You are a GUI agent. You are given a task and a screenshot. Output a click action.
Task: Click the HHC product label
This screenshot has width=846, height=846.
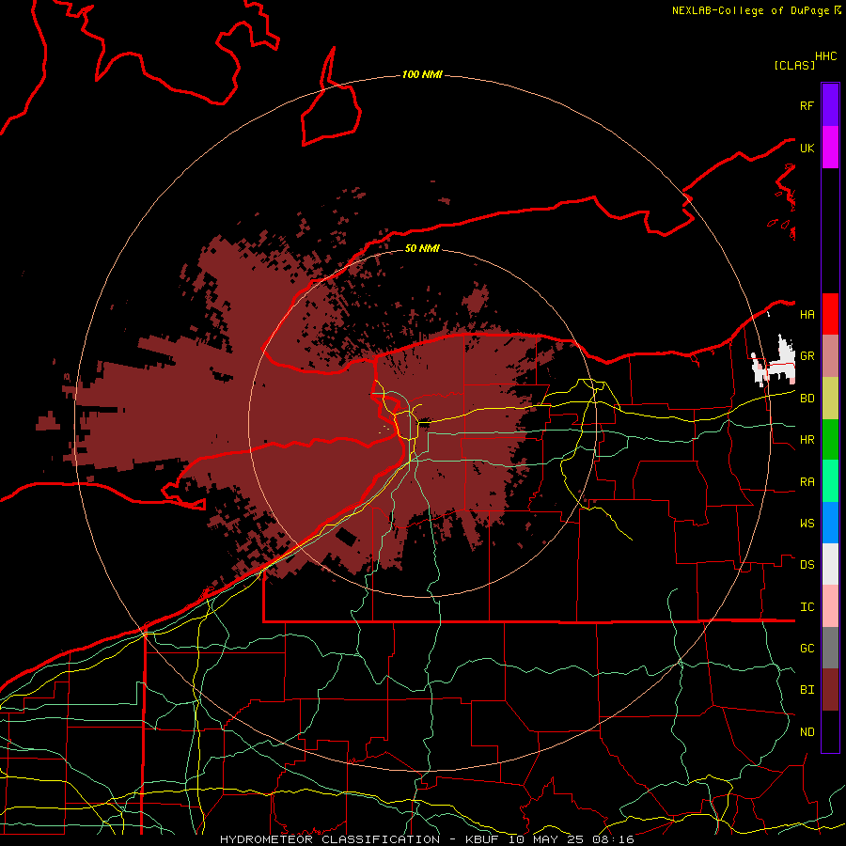pos(825,56)
